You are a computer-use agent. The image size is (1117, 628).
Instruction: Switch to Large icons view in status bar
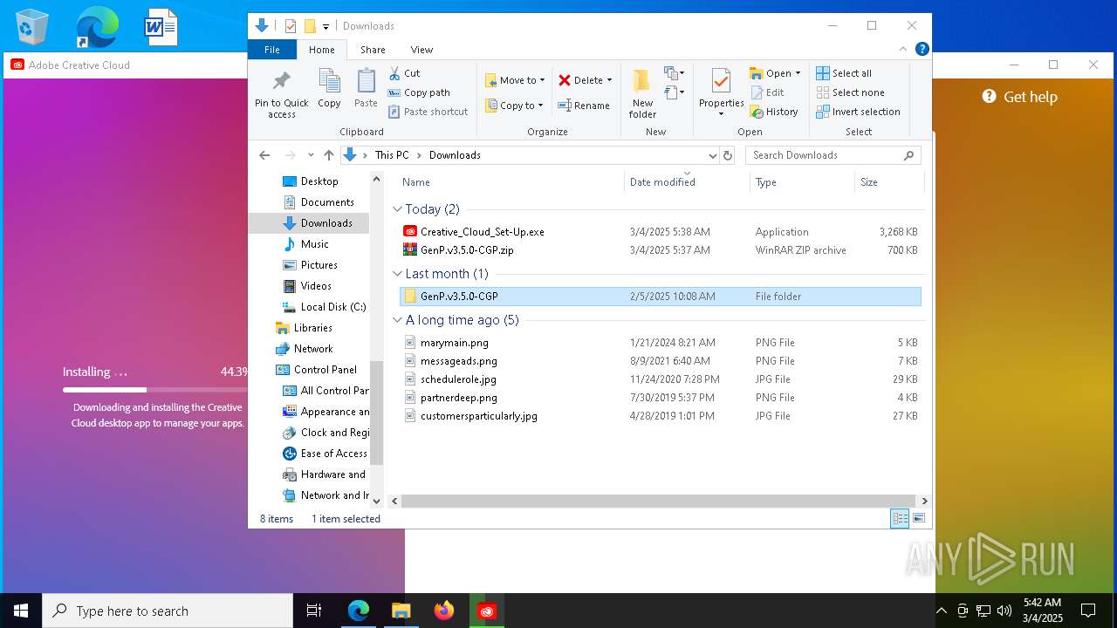(x=918, y=519)
